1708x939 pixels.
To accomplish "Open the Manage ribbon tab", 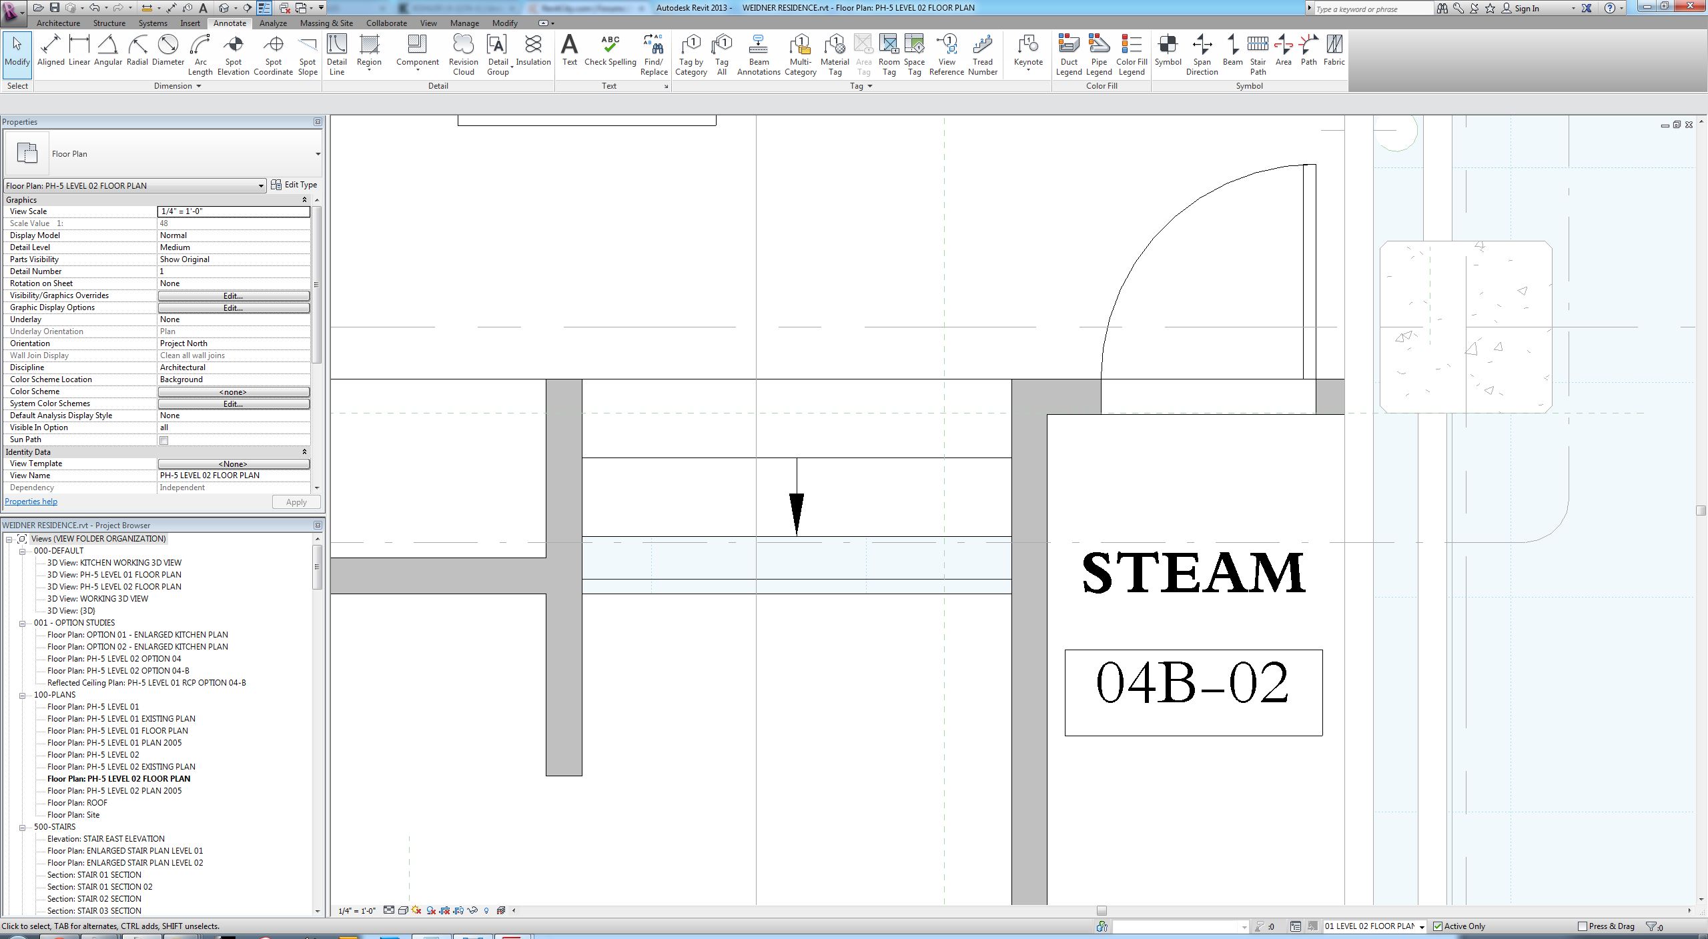I will 464,23.
